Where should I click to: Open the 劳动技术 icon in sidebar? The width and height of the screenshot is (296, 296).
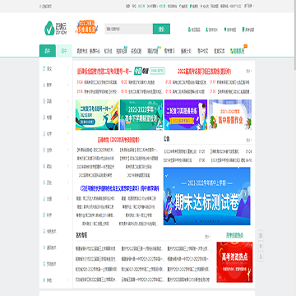click(x=44, y=264)
